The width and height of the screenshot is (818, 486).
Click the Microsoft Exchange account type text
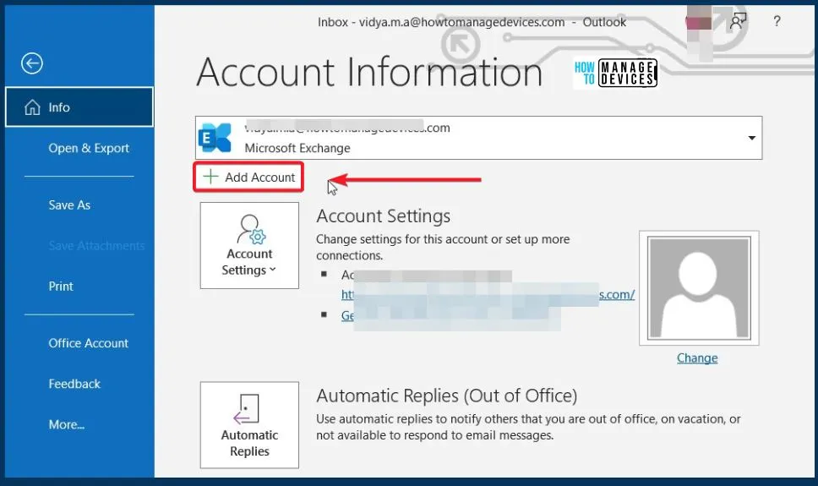coord(297,148)
